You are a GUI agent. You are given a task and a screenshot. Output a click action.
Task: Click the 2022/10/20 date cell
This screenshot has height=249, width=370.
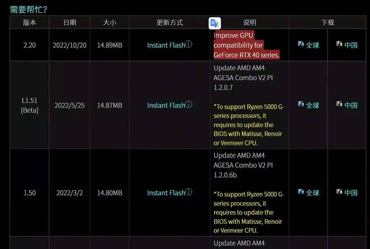tap(70, 45)
